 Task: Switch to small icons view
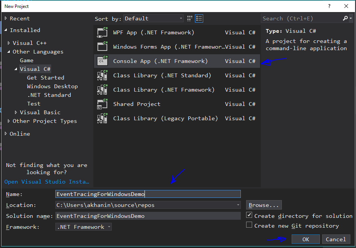tap(190, 18)
